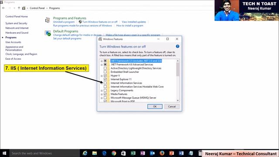Viewport: 279px width, 157px height.
Task: Expand the Hyper-V tree node
Action: pyautogui.click(x=102, y=76)
